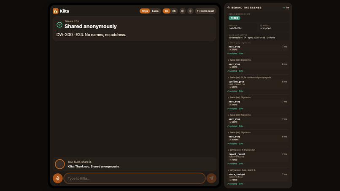340x191 pixels.
Task: Click the 7 ms timing beside report_result
Action: 284,154
